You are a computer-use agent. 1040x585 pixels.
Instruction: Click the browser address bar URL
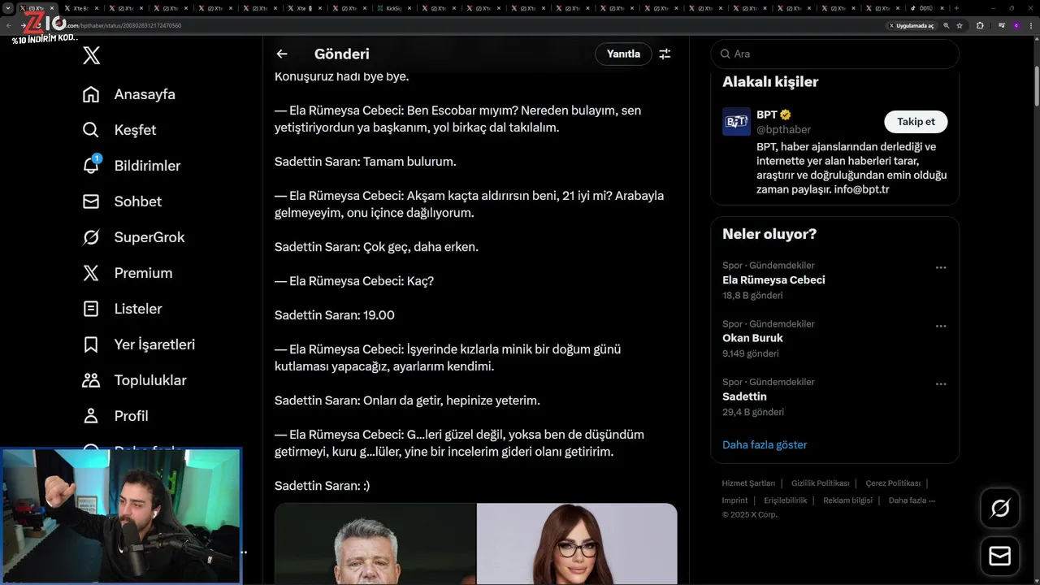[122, 25]
